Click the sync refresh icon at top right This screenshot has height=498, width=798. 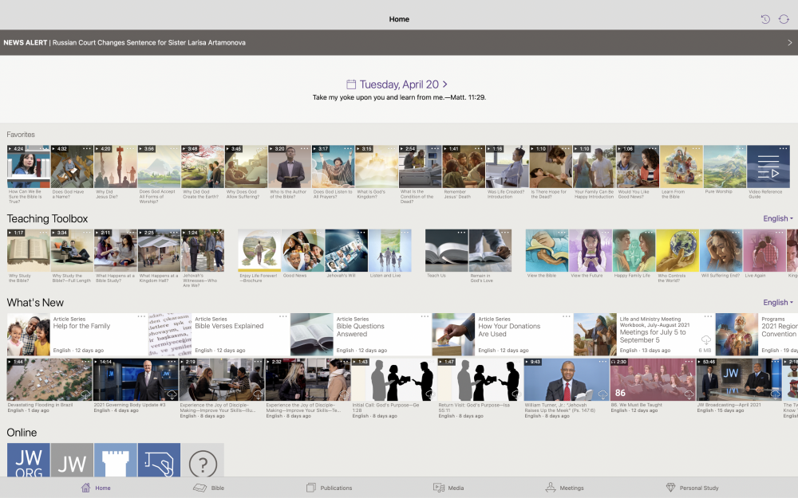pos(784,19)
